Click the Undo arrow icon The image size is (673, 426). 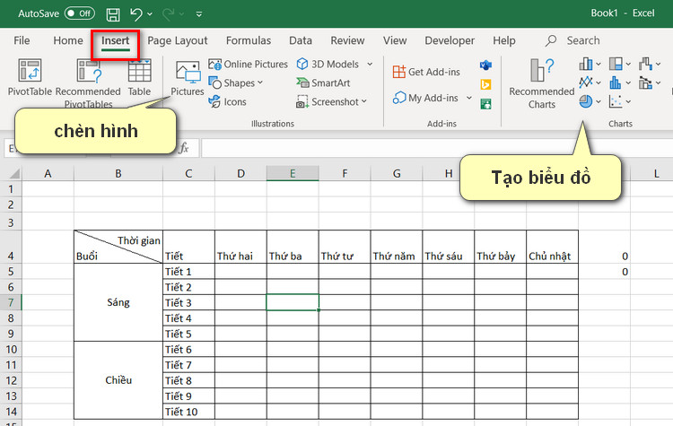[x=136, y=14]
